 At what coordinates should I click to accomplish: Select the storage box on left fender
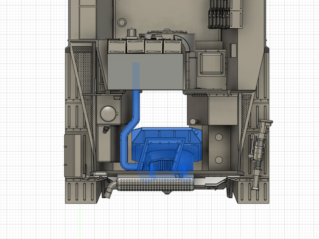point(74,156)
